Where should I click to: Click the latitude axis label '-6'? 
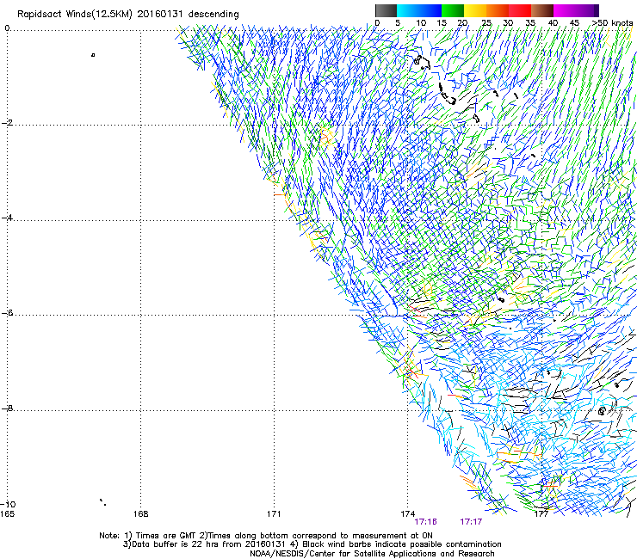pyautogui.click(x=7, y=313)
